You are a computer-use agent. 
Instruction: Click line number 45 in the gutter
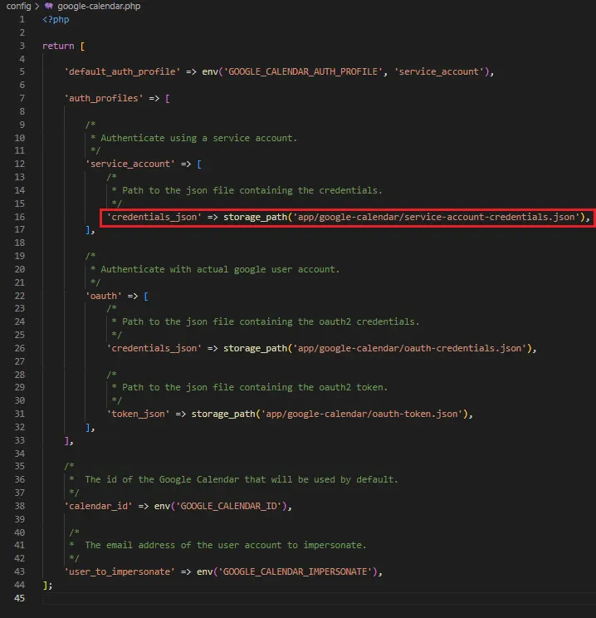coord(19,598)
